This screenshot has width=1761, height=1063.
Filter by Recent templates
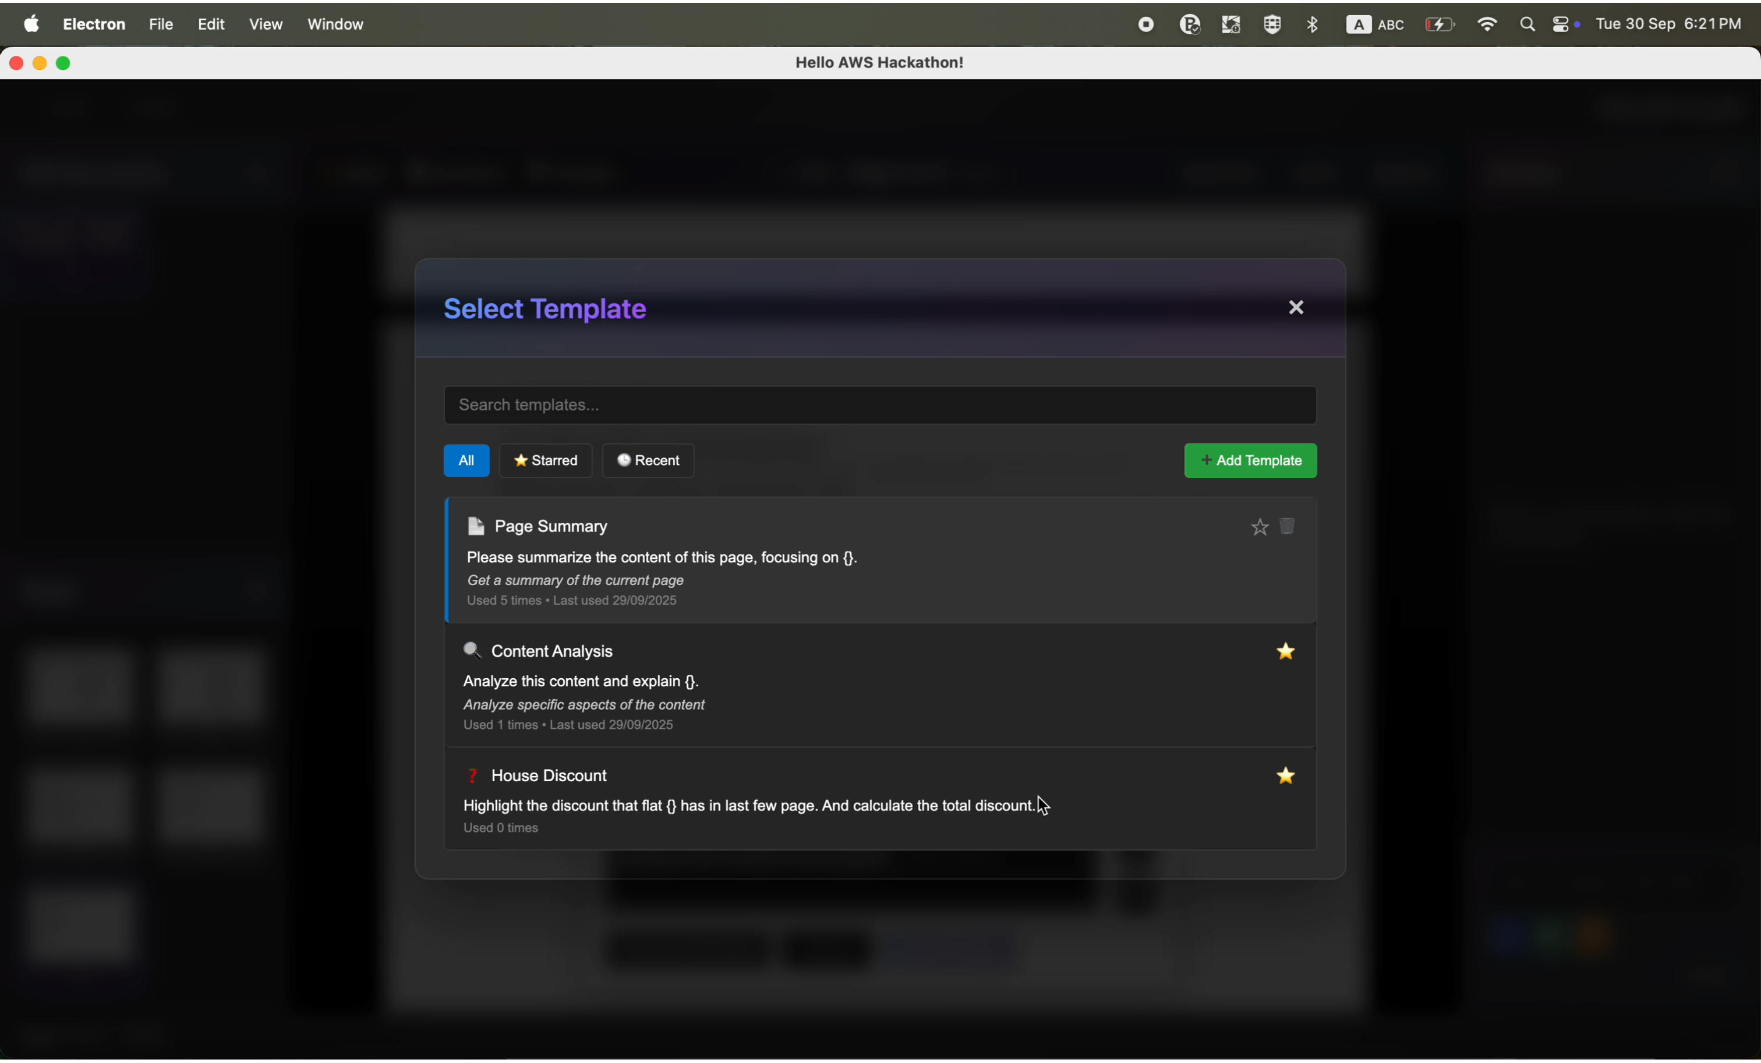[648, 461]
